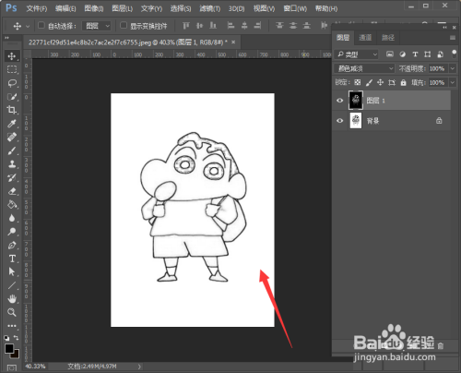Toggle lock position icon
This screenshot has width=461, height=373.
click(x=380, y=82)
